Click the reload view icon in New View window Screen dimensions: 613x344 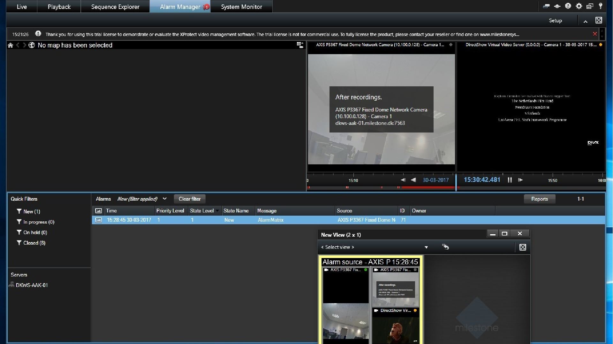pos(445,247)
